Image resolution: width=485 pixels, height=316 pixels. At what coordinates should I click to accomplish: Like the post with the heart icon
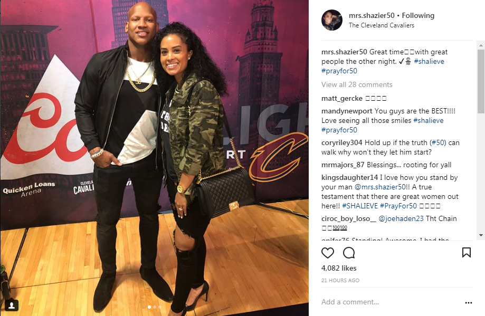tap(328, 253)
